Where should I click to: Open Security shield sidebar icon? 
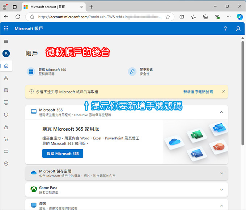coord(6,115)
